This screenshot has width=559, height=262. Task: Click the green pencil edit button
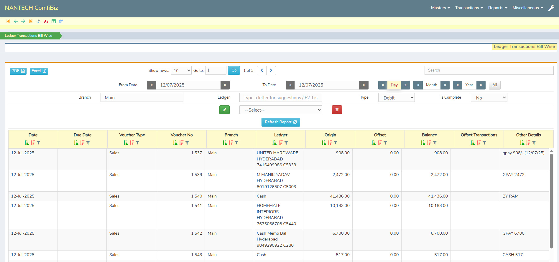tap(224, 110)
